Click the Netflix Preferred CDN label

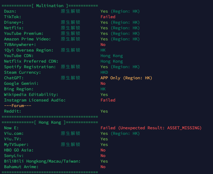click(x=31, y=61)
